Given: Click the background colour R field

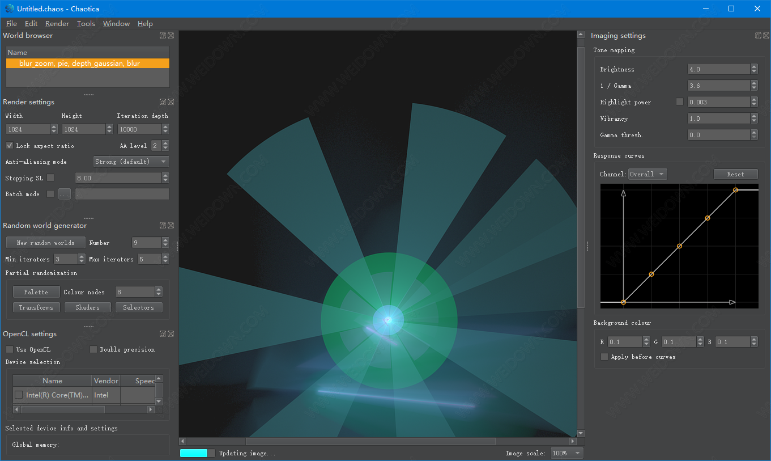Looking at the screenshot, I should 625,342.
